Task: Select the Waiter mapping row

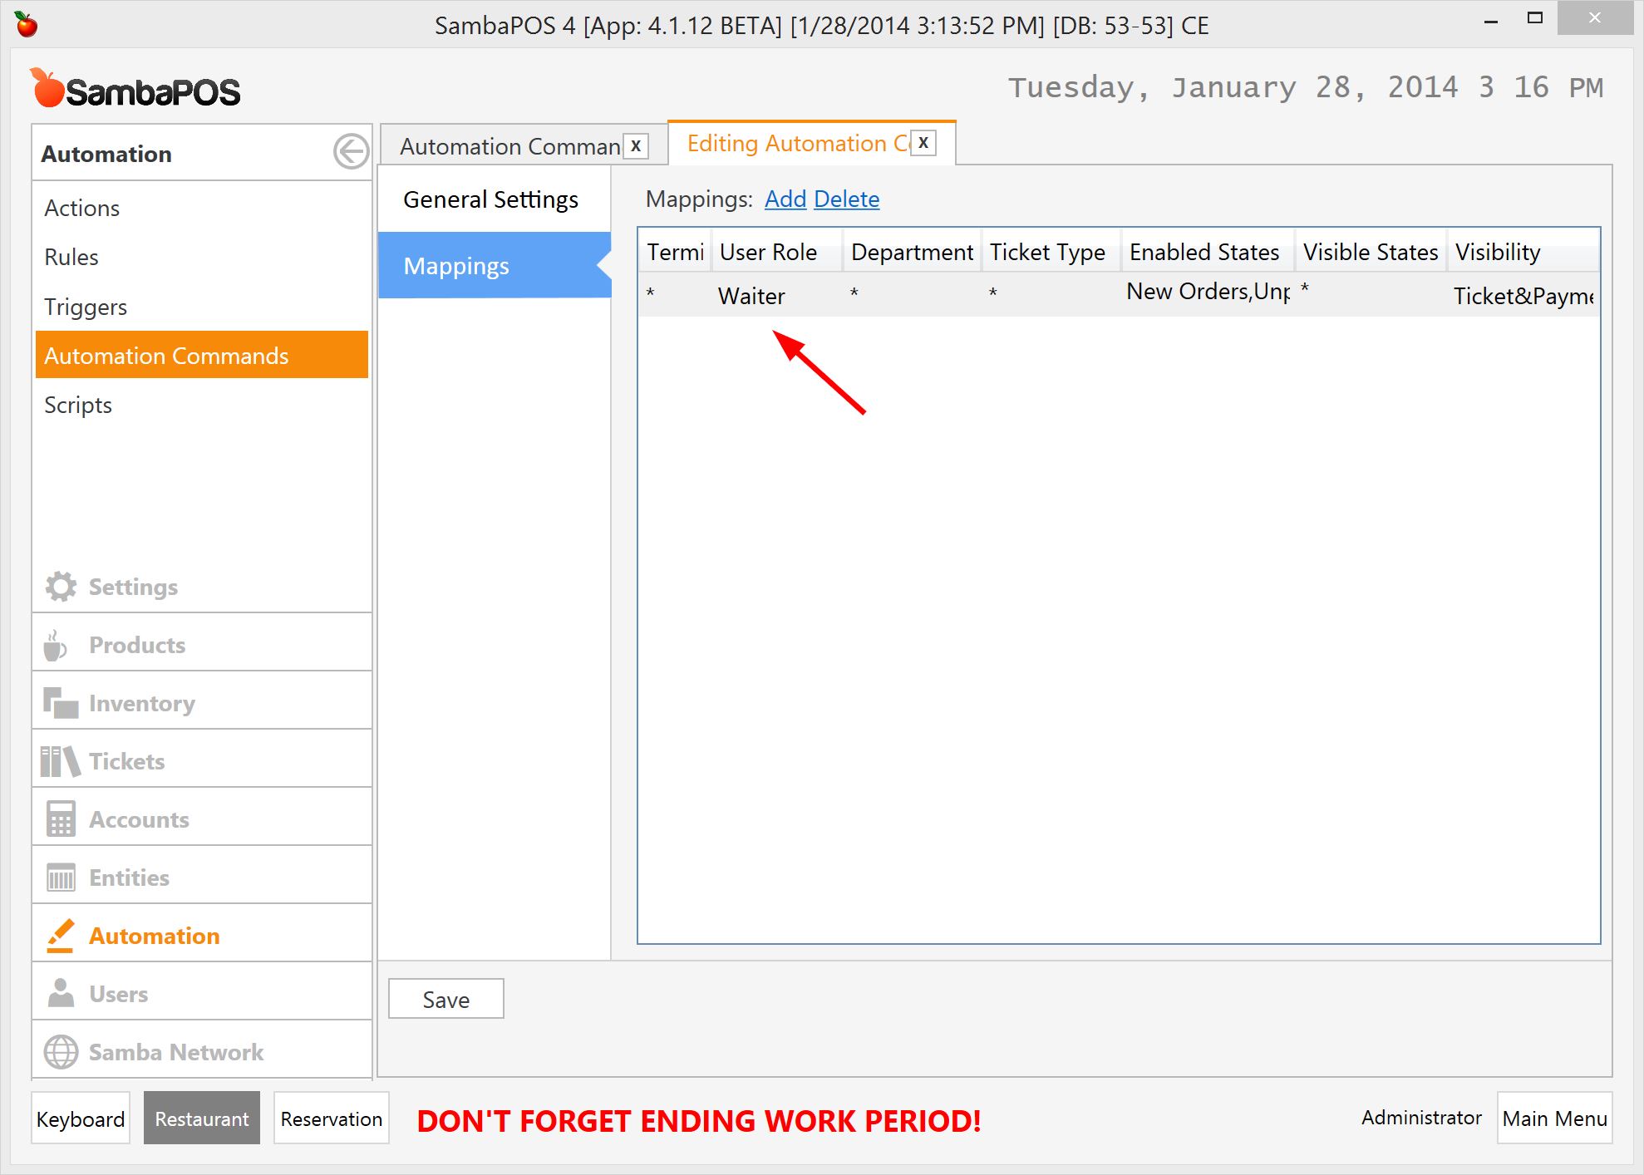Action: [x=751, y=295]
